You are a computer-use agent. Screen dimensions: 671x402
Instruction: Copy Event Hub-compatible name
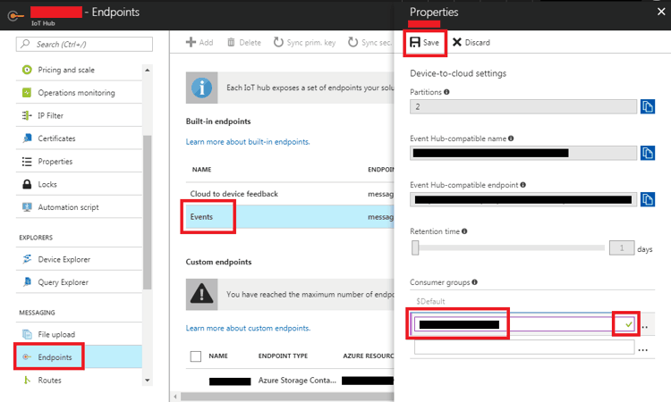point(648,153)
